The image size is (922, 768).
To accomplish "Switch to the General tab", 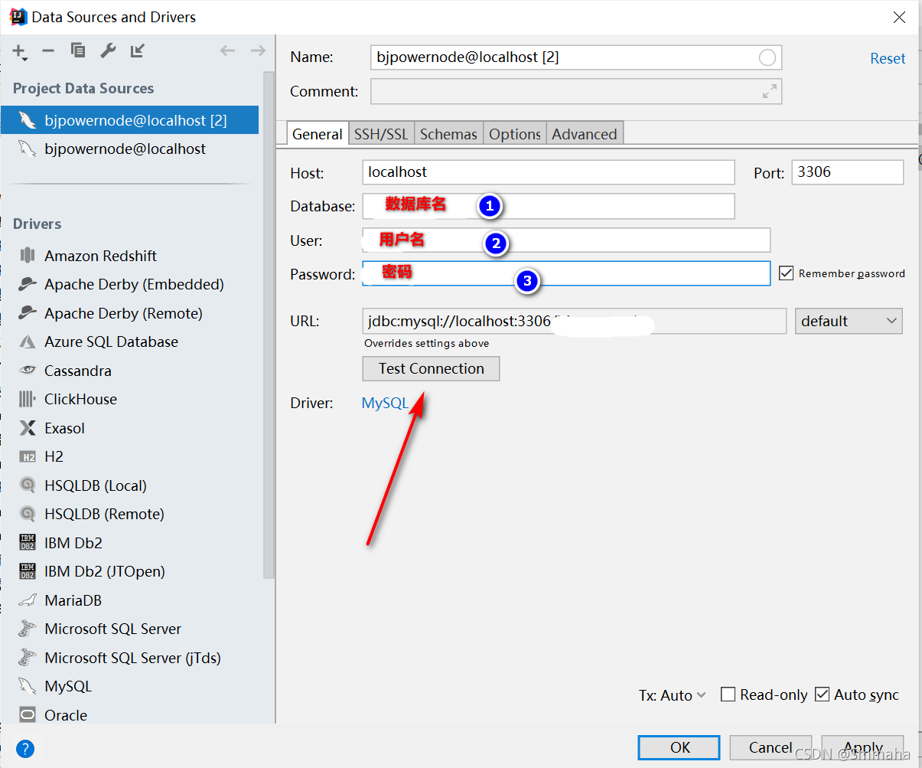I will pyautogui.click(x=317, y=134).
